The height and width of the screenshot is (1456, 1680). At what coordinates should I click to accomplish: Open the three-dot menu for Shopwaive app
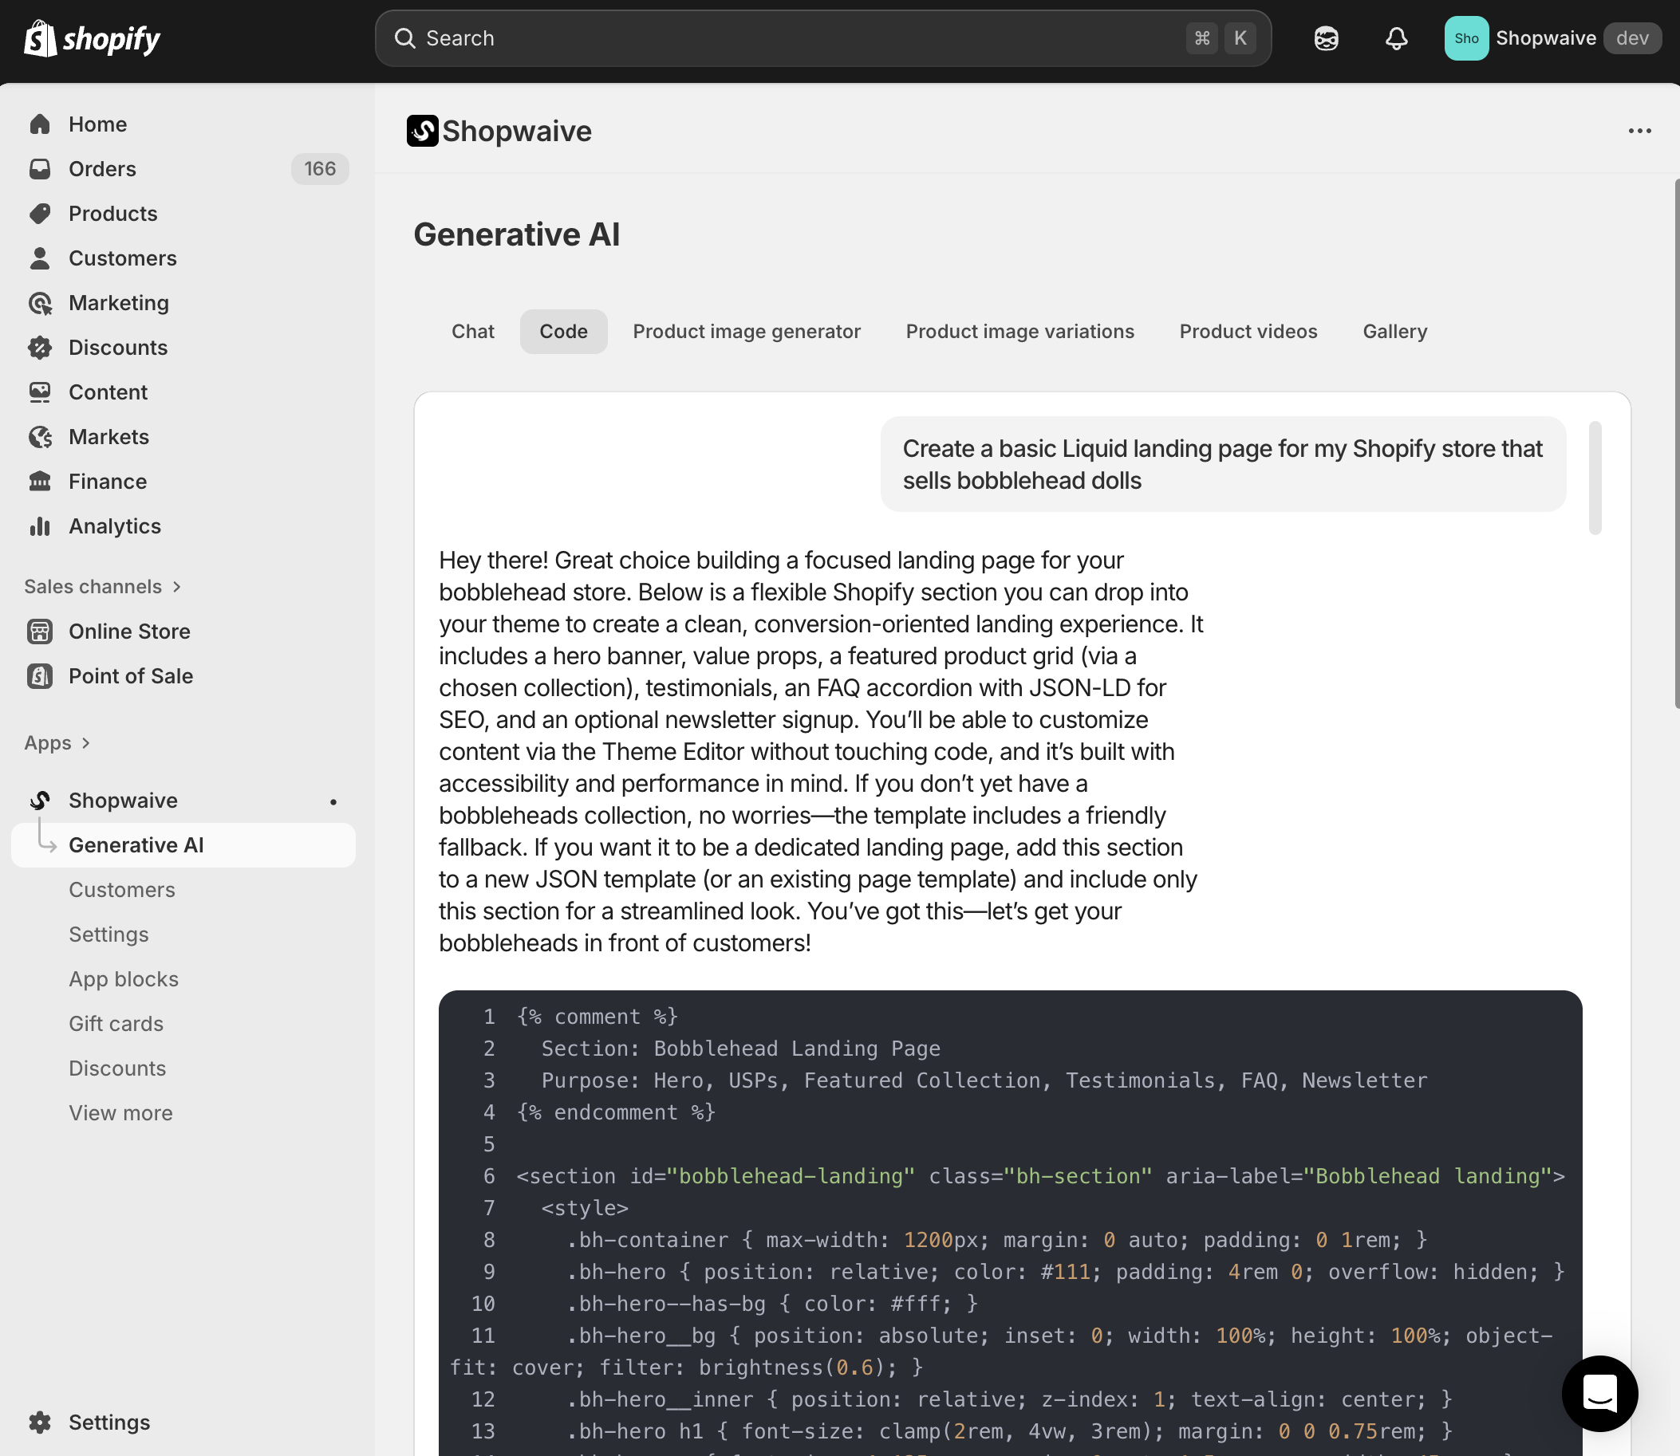pyautogui.click(x=1639, y=131)
